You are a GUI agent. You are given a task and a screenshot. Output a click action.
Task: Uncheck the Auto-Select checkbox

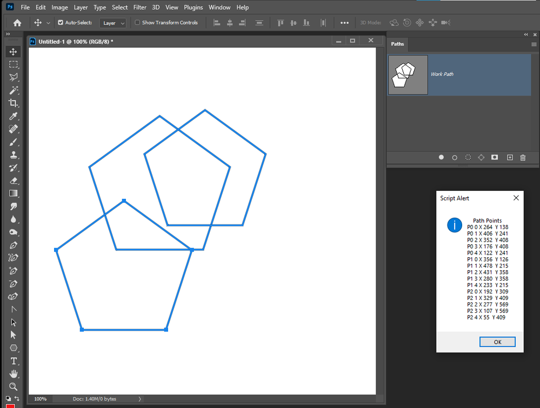[61, 23]
